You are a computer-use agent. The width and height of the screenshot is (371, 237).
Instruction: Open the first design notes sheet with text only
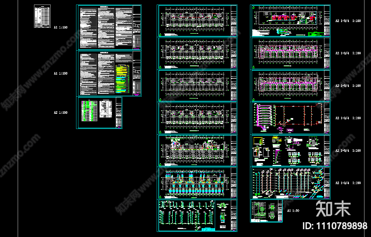click(109, 27)
